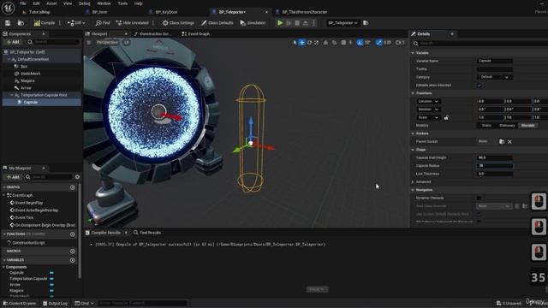The height and width of the screenshot is (308, 548).
Task: Open the Rotation type dropdown
Action: click(428, 110)
